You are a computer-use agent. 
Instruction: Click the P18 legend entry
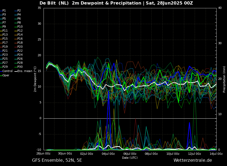[x=19, y=43]
